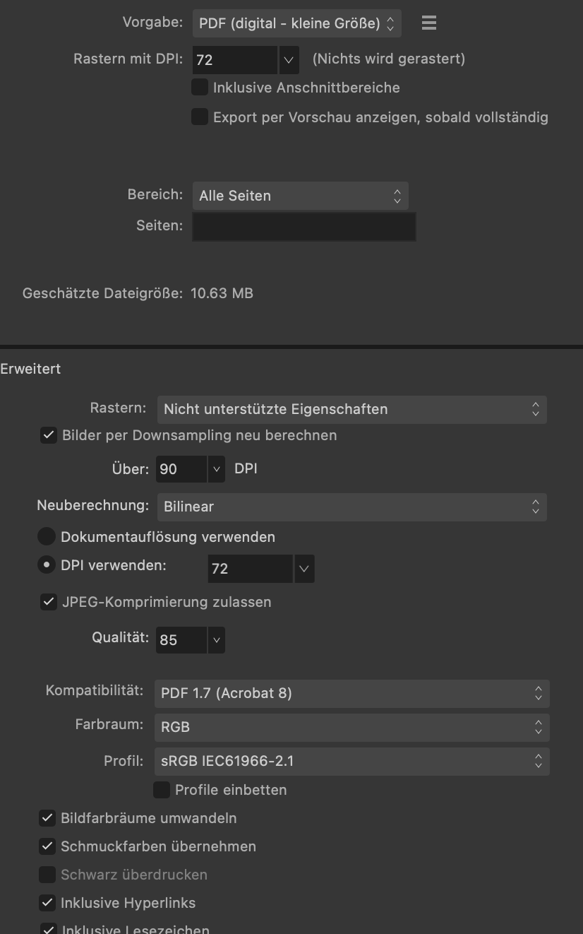Select Dokumentauflösung verwenden radio button
The image size is (583, 934).
pos(47,537)
